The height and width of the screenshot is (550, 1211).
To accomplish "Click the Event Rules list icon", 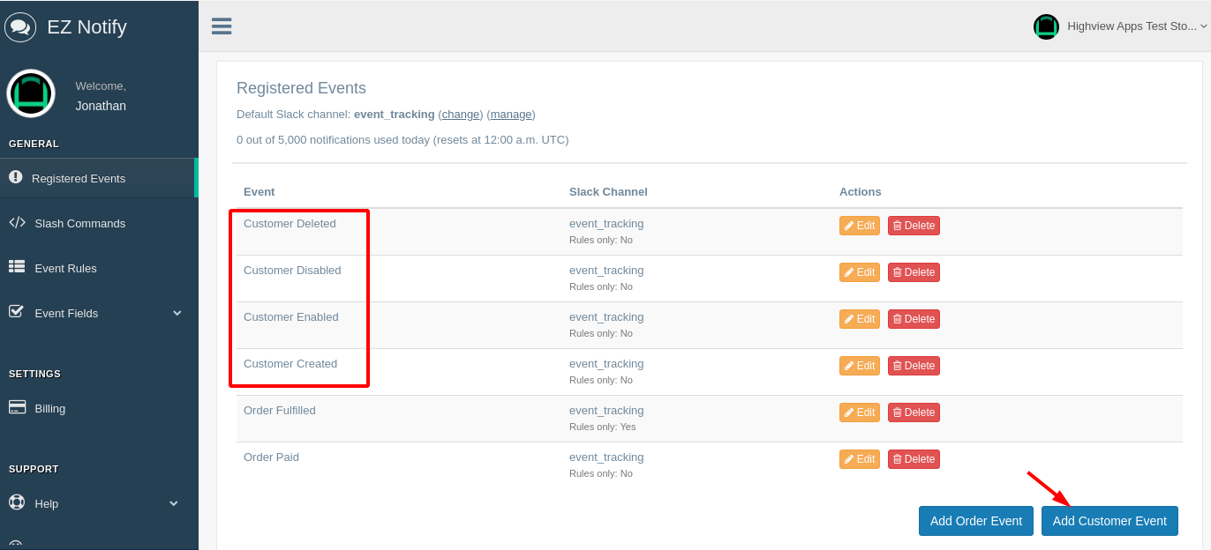I will [x=17, y=267].
